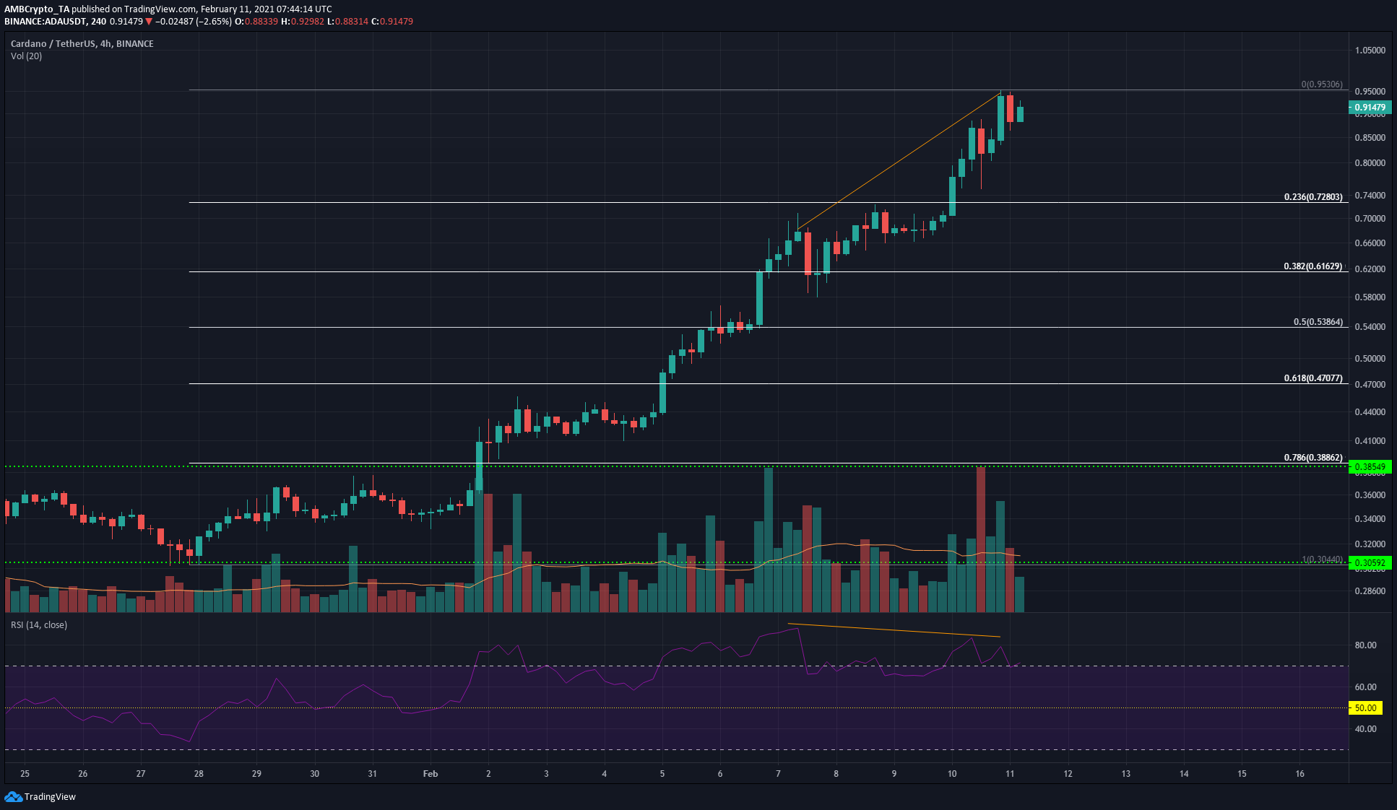Click the 0.80000 price axis label
The height and width of the screenshot is (810, 1397).
point(1370,163)
